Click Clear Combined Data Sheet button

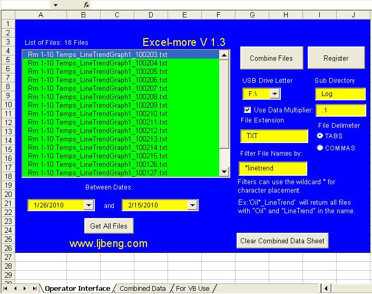[x=282, y=241]
